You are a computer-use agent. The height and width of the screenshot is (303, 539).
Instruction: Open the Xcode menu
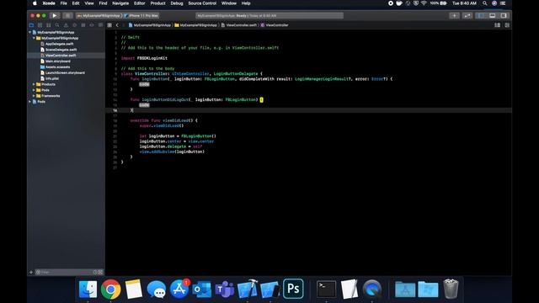point(49,3)
